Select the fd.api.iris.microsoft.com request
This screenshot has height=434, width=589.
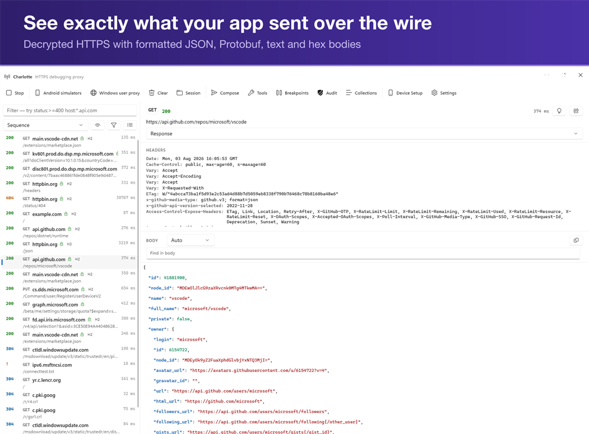(x=70, y=322)
